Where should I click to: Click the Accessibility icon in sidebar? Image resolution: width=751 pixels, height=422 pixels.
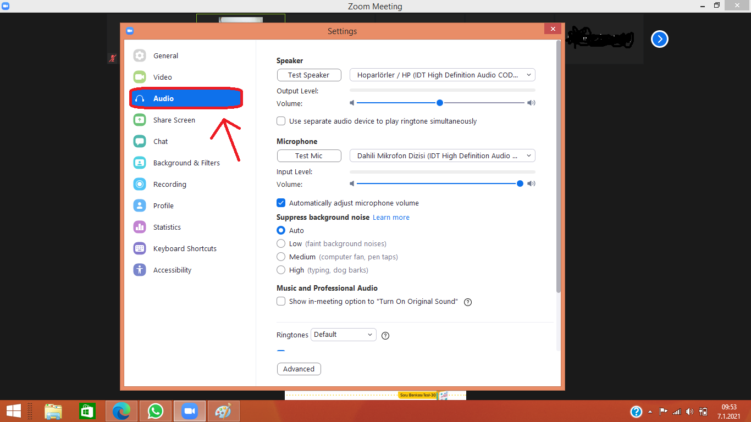click(x=140, y=270)
